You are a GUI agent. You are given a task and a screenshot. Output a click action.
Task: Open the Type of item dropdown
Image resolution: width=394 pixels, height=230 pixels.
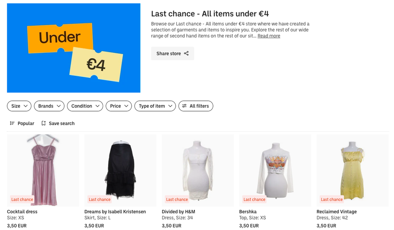coord(155,106)
